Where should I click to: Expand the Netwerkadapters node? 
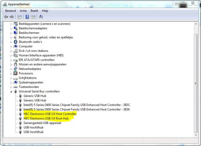click(x=11, y=69)
